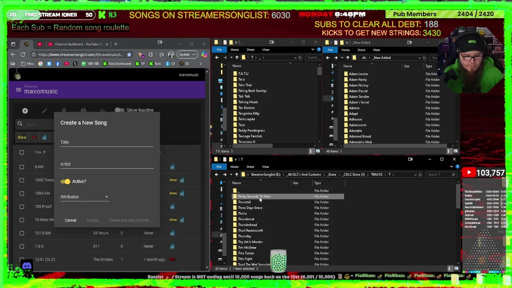Select the Three Days Grace folder
The height and width of the screenshot is (288, 512).
coord(250,208)
